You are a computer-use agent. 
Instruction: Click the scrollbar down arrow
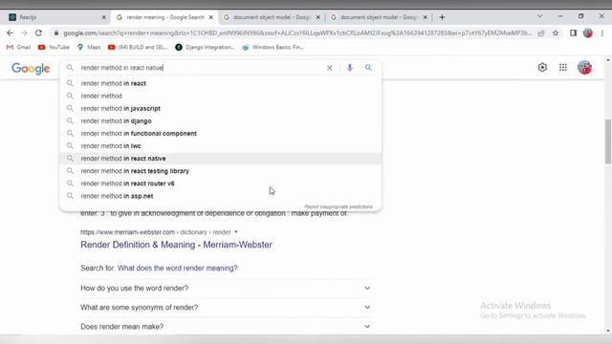[608, 331]
